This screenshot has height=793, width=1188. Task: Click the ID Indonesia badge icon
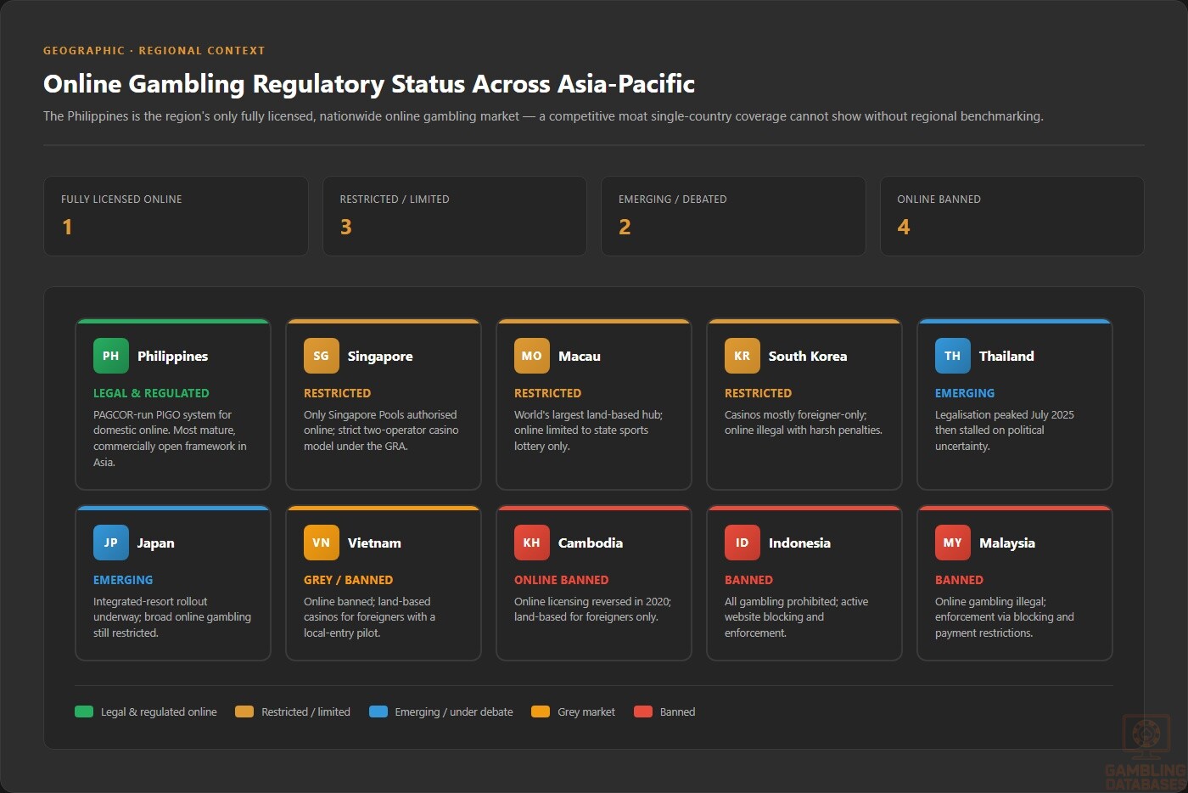pos(742,543)
